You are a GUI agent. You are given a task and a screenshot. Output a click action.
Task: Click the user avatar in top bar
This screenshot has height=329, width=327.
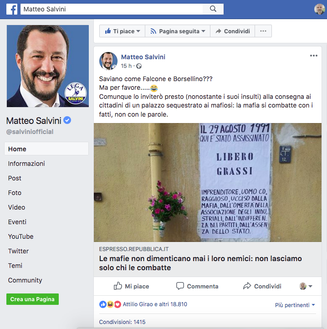point(319,9)
